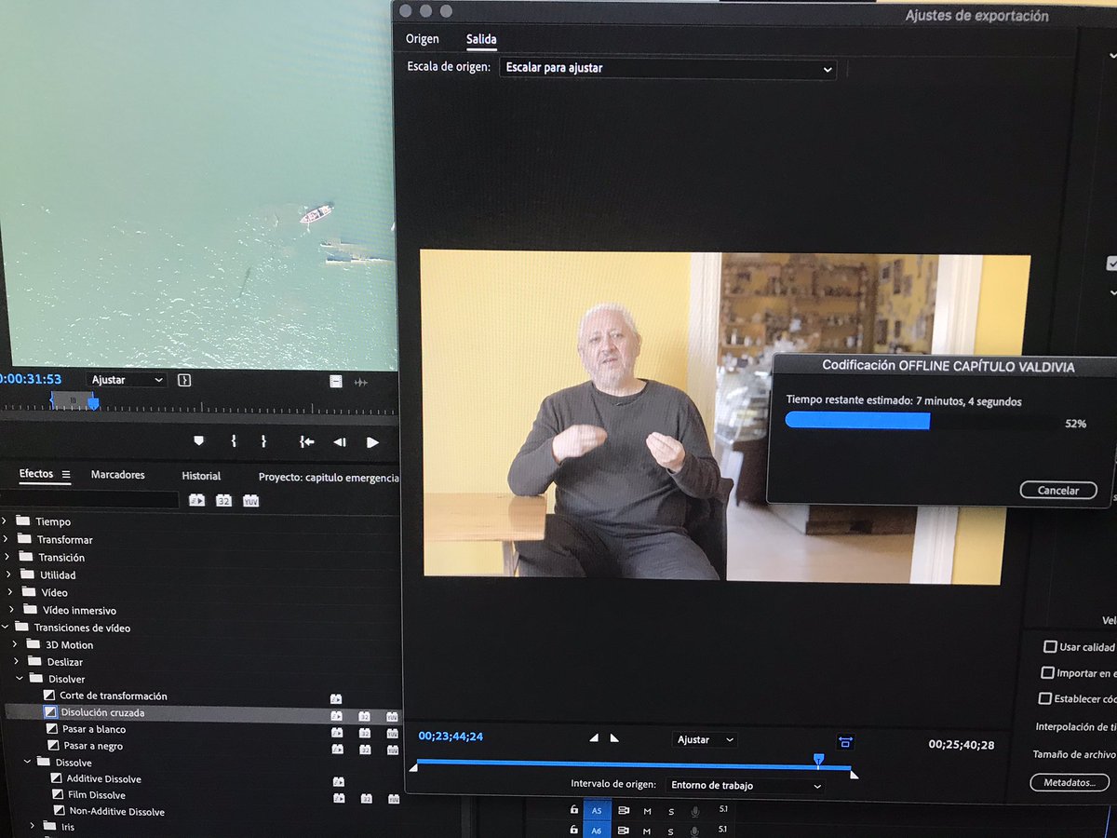
Task: Toggle the Usar calidad checkbox
Action: tap(1050, 646)
